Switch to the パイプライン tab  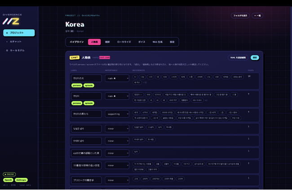tap(77, 42)
